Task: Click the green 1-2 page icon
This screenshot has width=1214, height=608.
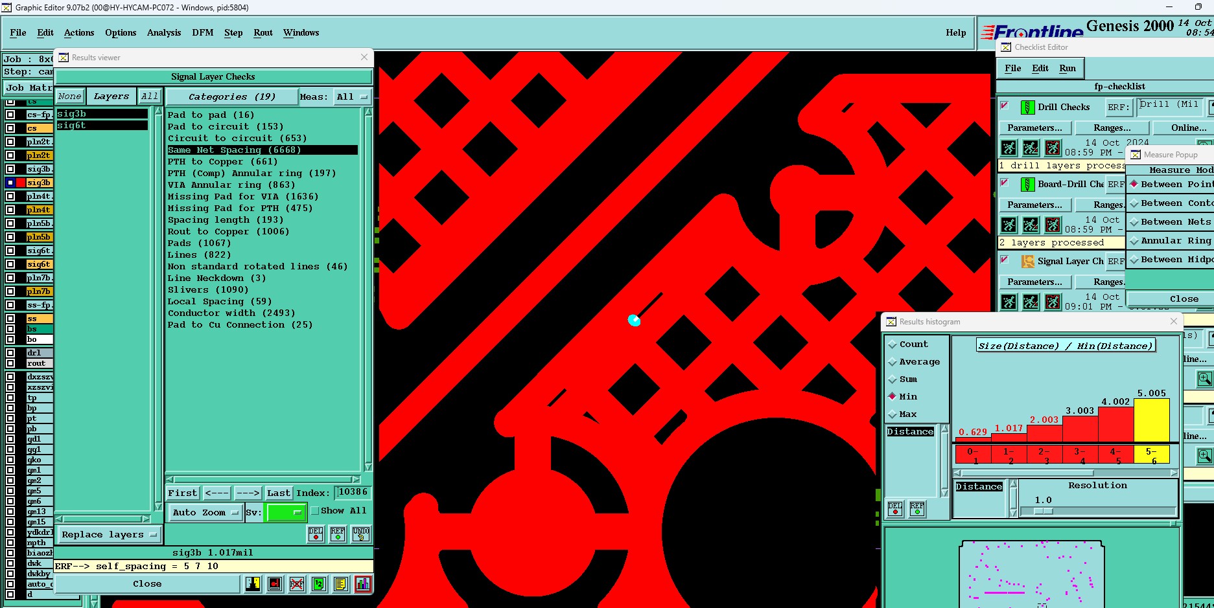Action: (319, 584)
